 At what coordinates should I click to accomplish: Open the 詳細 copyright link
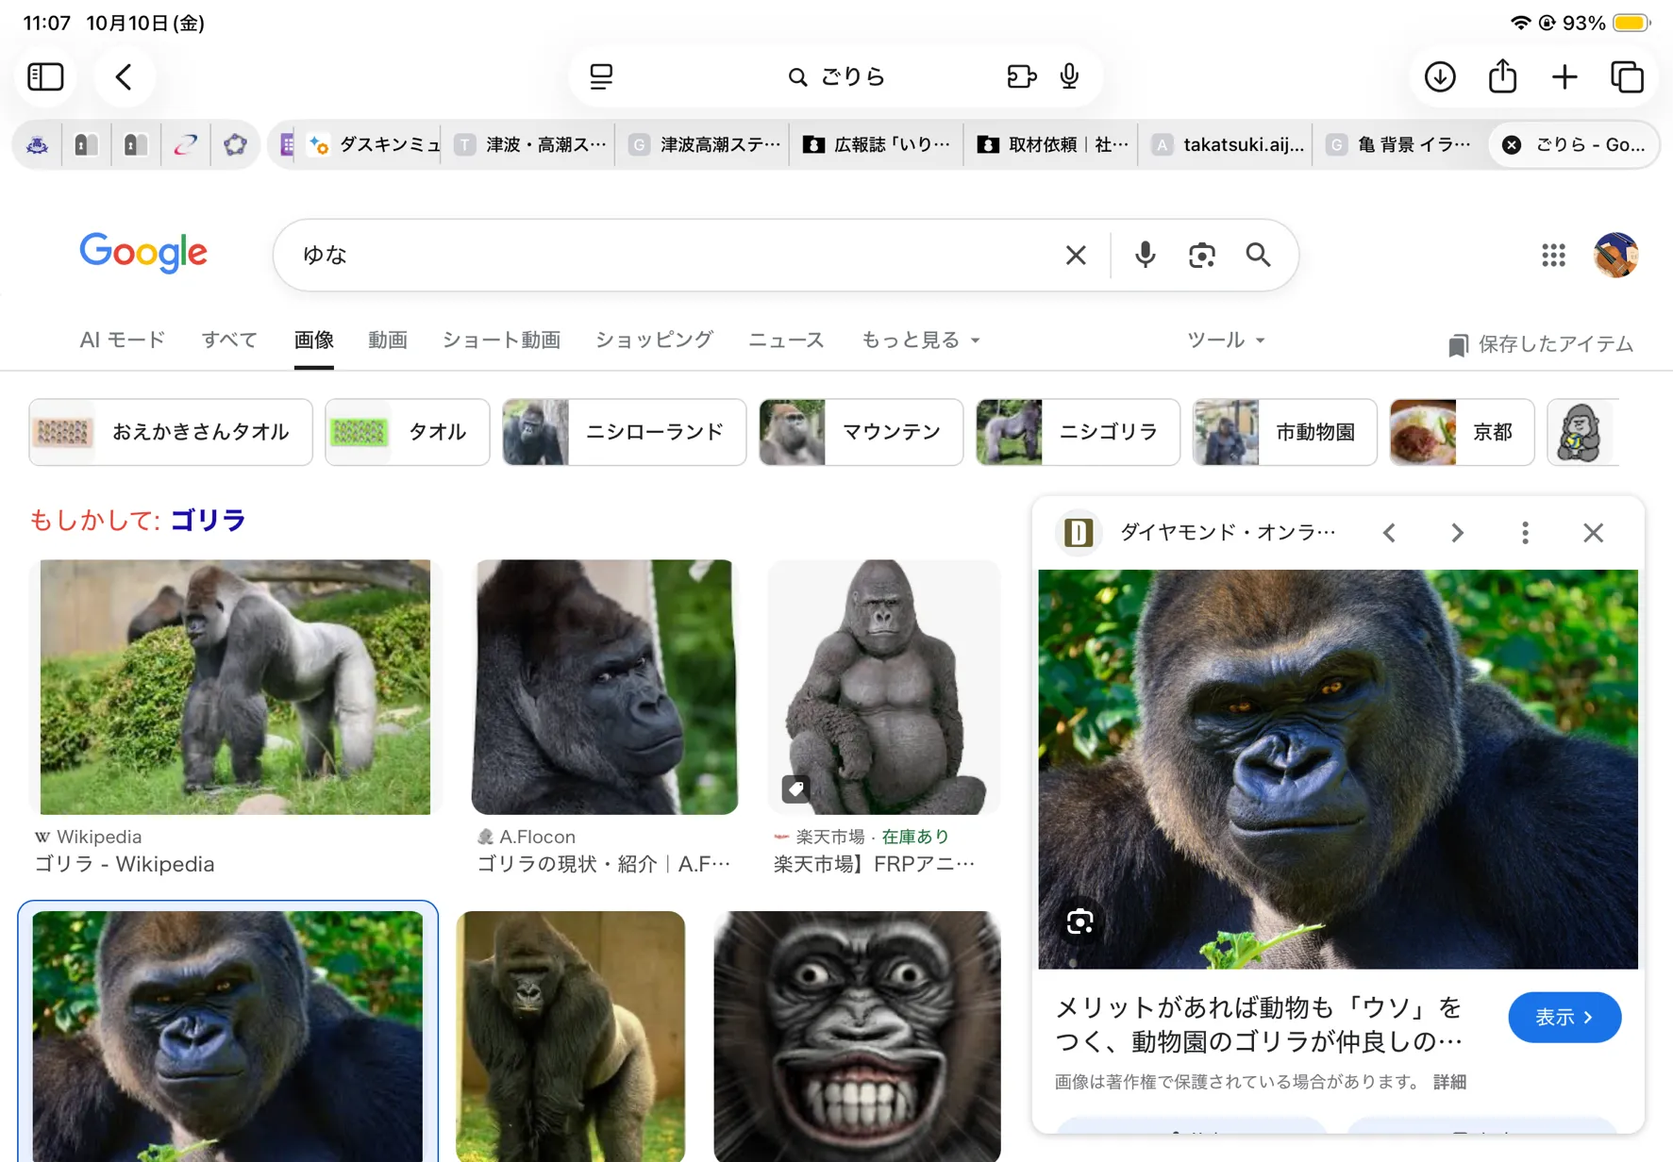pyautogui.click(x=1449, y=1082)
